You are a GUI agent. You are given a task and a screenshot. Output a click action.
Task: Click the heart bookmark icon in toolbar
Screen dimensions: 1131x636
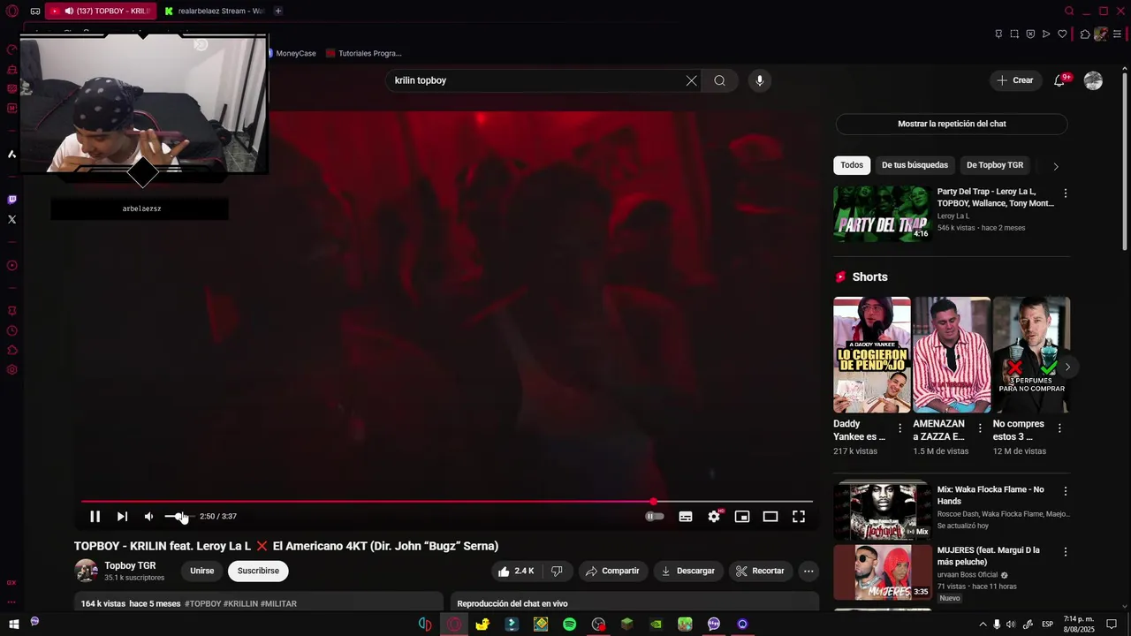1062,34
